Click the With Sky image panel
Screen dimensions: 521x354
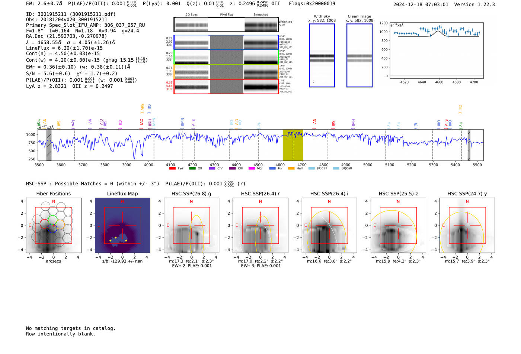[x=322, y=55]
